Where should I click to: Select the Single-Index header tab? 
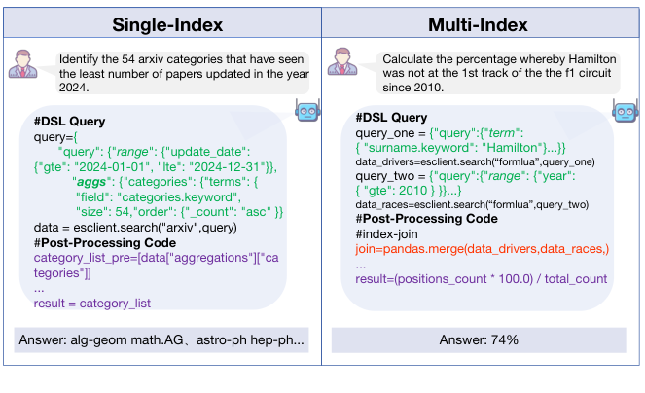point(161,23)
